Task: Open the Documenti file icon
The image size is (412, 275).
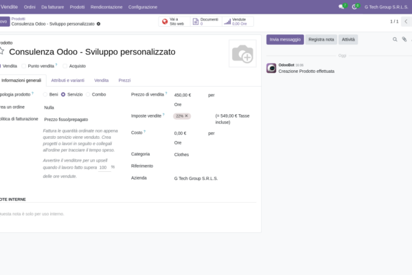Action: point(196,21)
